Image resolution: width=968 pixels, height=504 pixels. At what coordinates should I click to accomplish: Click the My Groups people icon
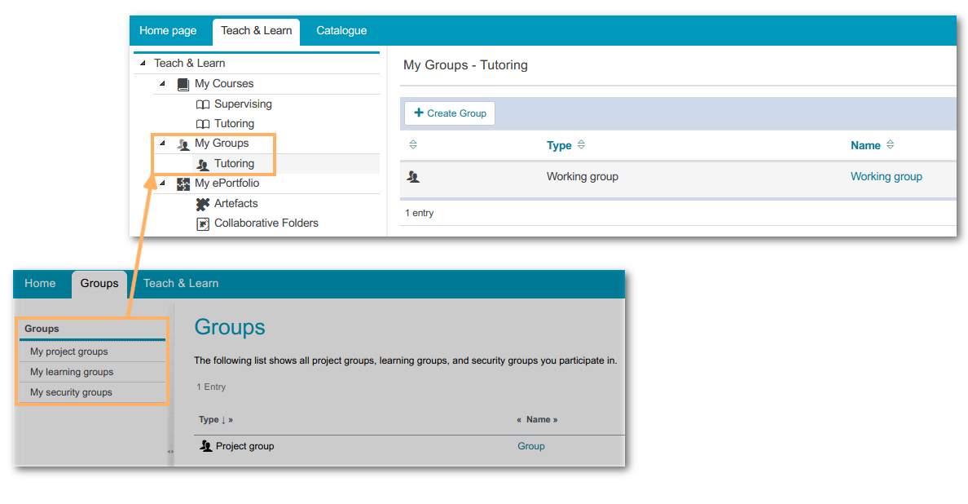pyautogui.click(x=183, y=144)
